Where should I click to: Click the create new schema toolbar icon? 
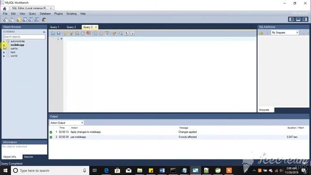(19, 20)
